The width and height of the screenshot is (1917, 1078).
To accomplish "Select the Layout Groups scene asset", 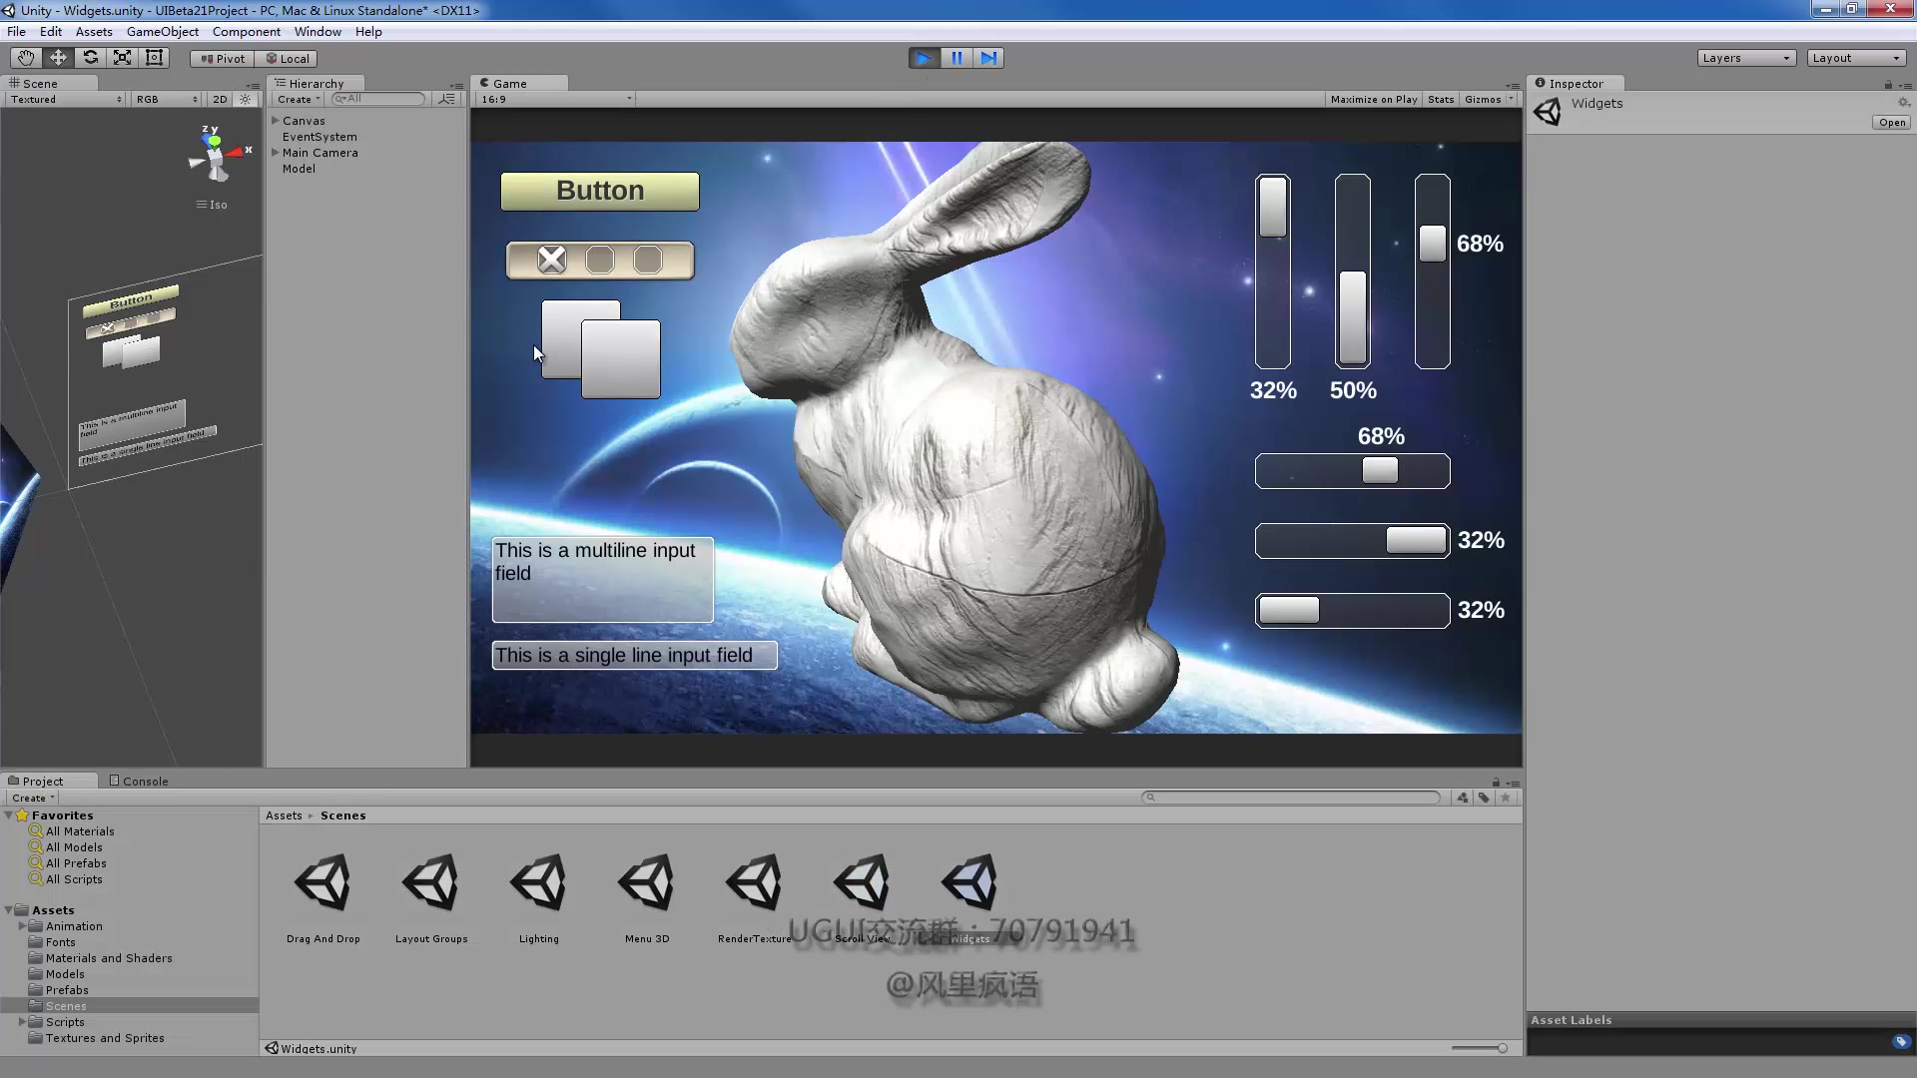I will [x=431, y=896].
